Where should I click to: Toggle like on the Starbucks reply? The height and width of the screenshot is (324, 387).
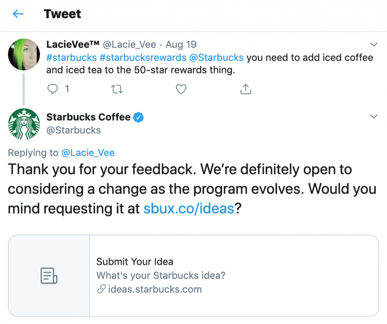point(181,89)
